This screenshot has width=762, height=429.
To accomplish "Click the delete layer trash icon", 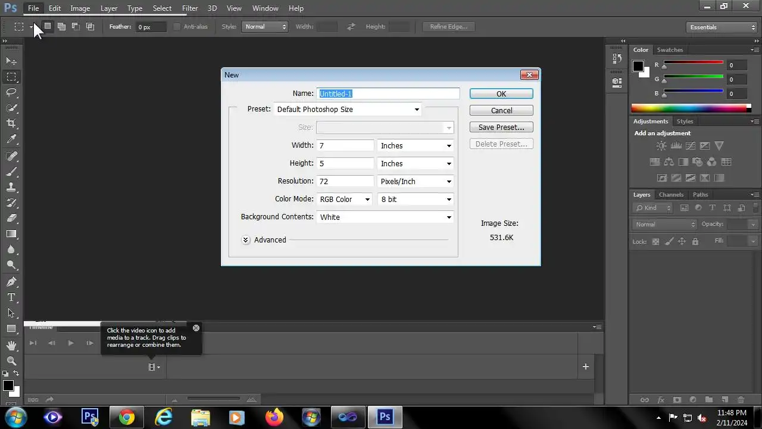I will (741, 400).
